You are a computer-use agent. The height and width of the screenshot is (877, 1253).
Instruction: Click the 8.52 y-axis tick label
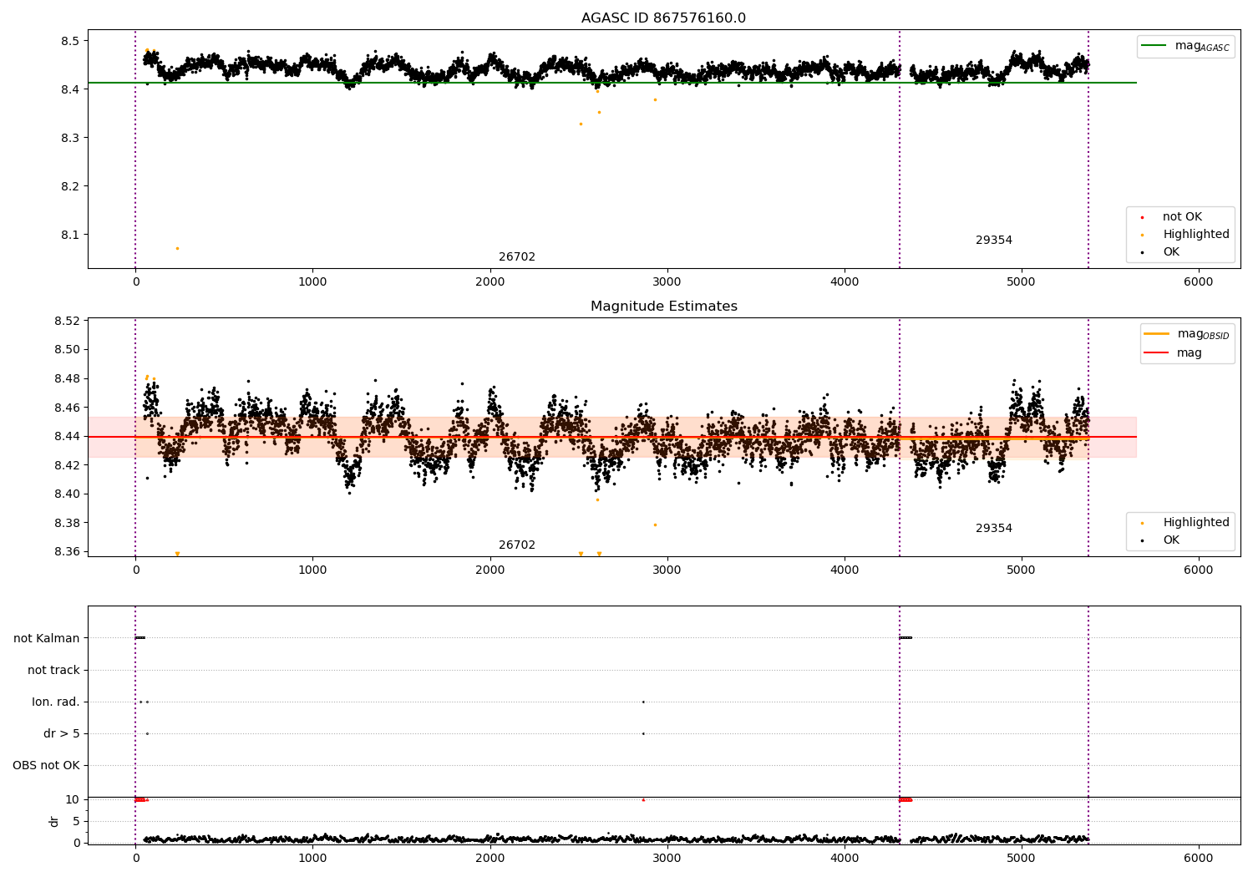click(x=67, y=321)
